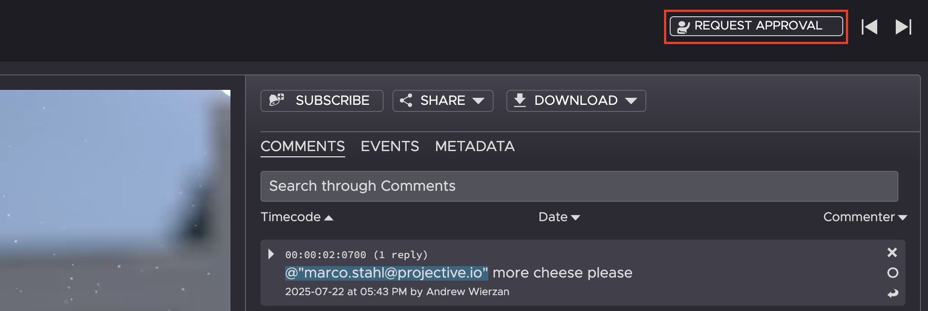Delete the comment with the X icon
928x311 pixels.
(892, 252)
